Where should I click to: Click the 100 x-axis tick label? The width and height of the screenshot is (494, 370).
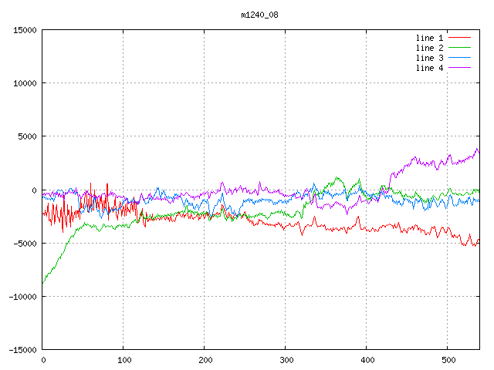pos(123,360)
